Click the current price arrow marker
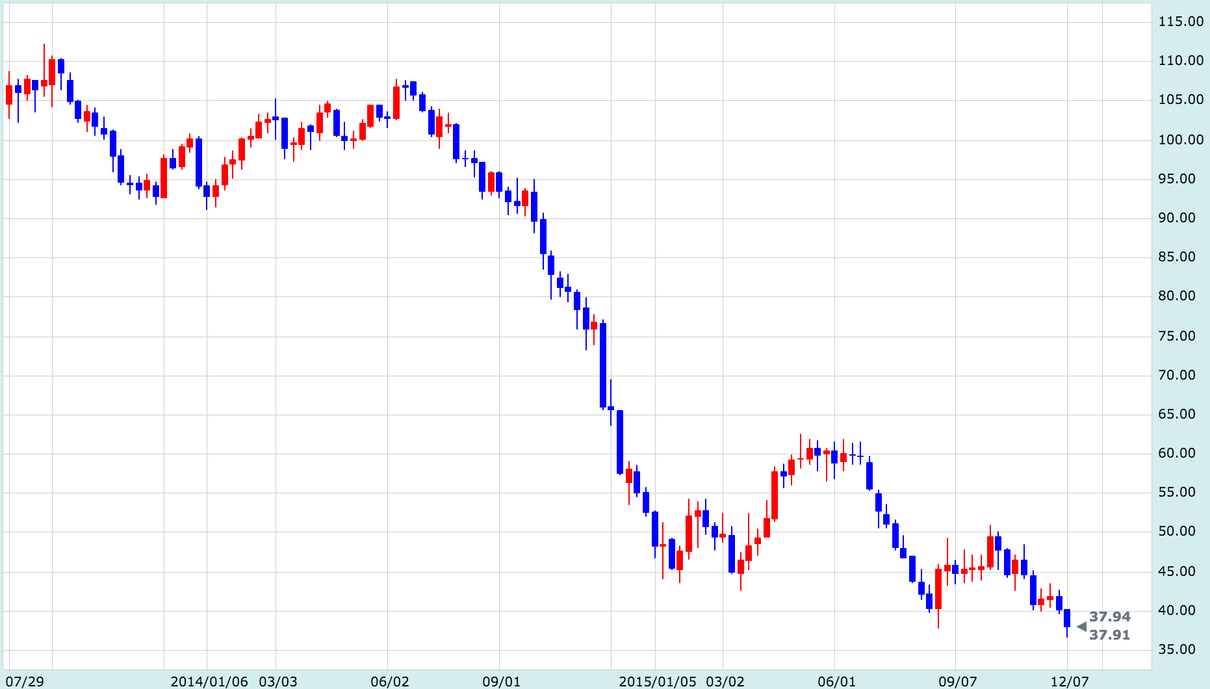Screen dimensions: 1210x689 point(1081,627)
